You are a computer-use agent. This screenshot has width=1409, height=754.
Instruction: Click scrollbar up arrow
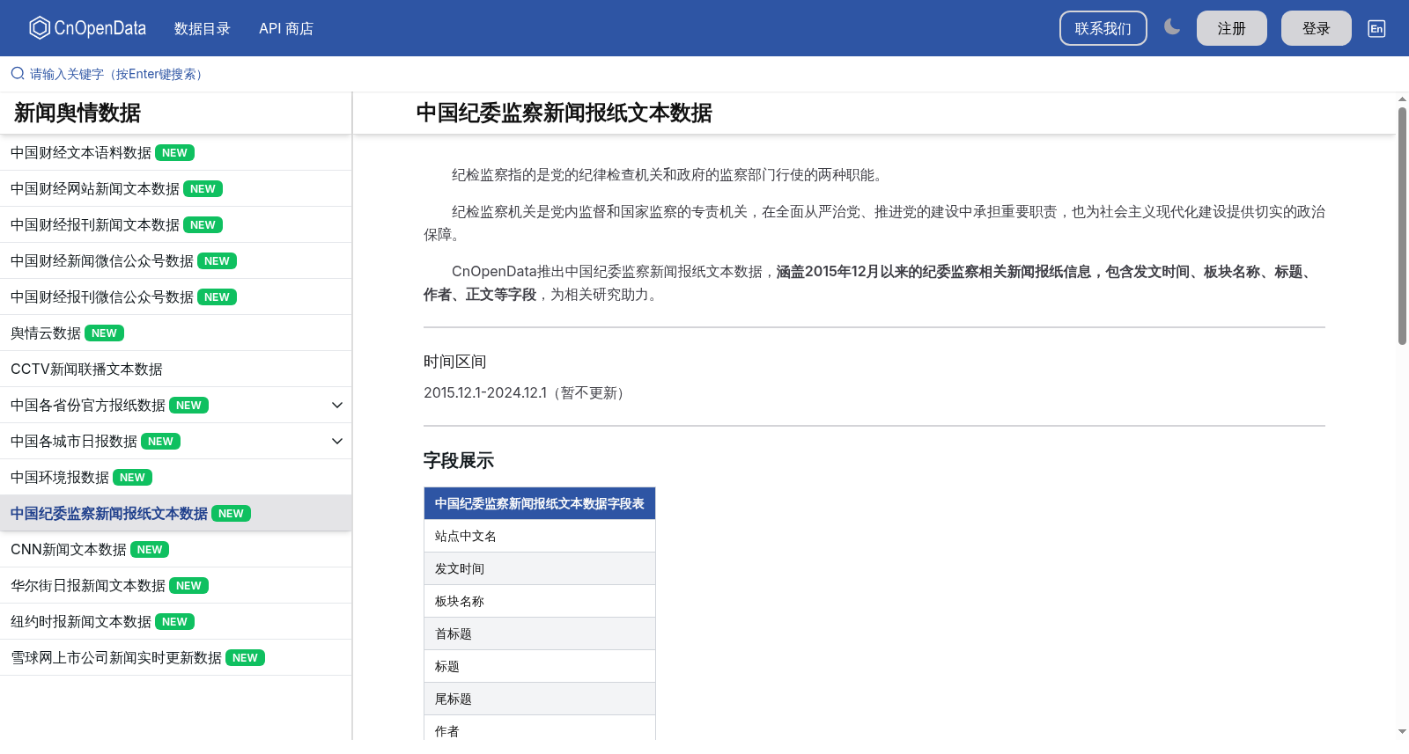tap(1402, 99)
